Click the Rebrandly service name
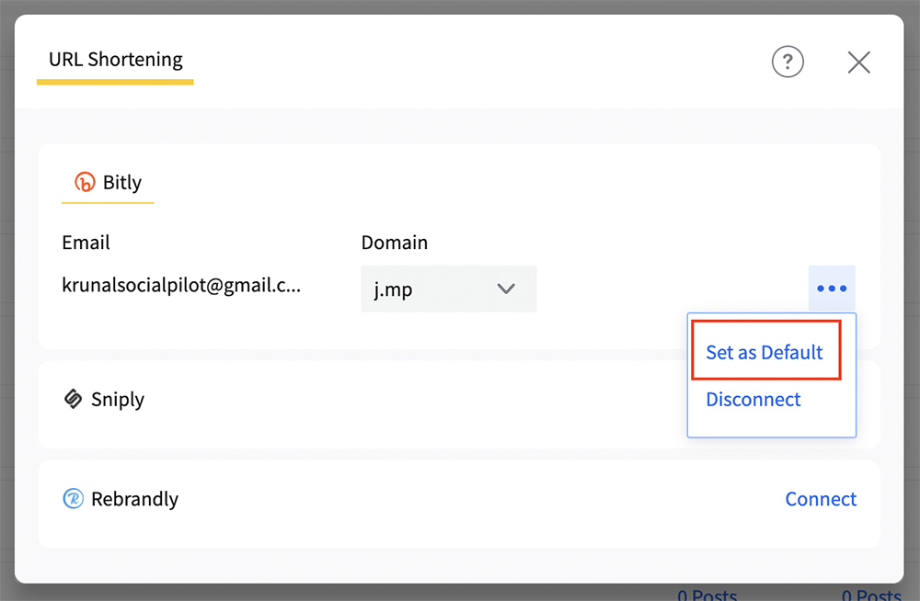This screenshot has width=920, height=601. click(x=134, y=499)
